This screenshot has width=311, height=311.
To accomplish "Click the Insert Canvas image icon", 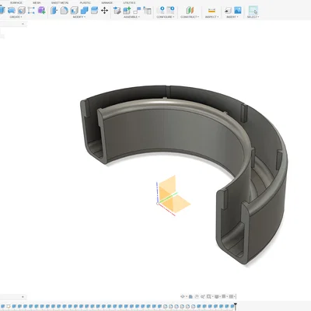I will (238, 10).
